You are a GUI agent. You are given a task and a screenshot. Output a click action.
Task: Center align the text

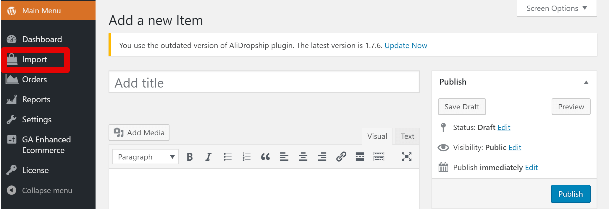pos(303,157)
